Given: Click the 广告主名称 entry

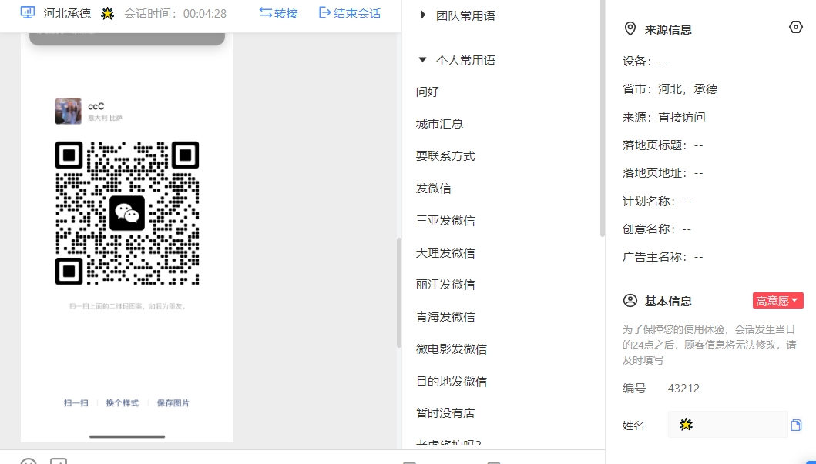Looking at the screenshot, I should (x=663, y=257).
